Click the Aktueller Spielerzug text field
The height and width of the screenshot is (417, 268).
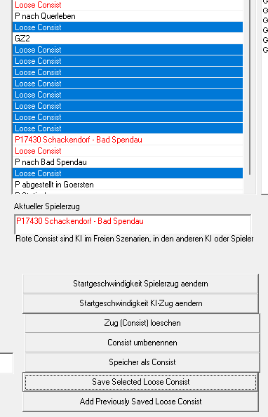(133, 224)
